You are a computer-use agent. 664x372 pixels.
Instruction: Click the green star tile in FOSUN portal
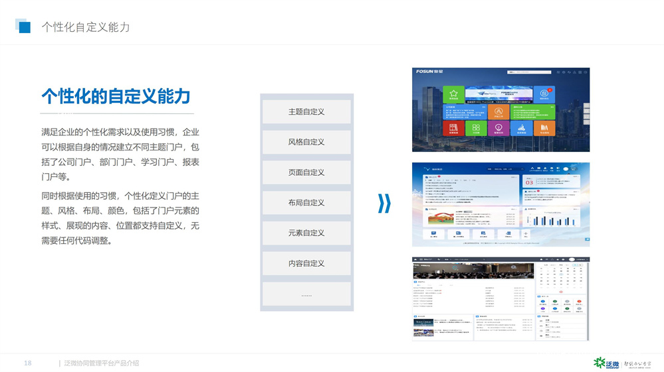pos(453,95)
